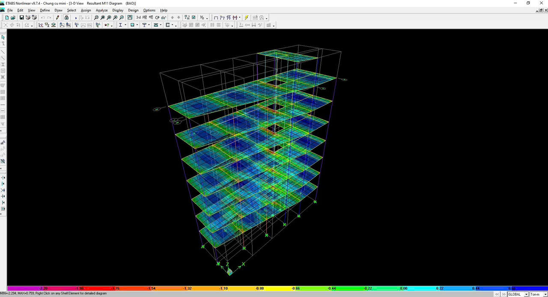Toggle the snap to points icon in left toolbar
Viewport: 548px width, 297px height.
coord(3,178)
